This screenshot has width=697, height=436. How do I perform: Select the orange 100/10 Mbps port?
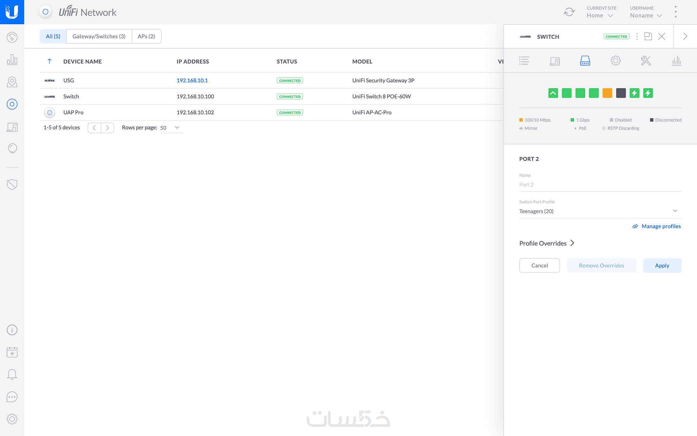(607, 93)
